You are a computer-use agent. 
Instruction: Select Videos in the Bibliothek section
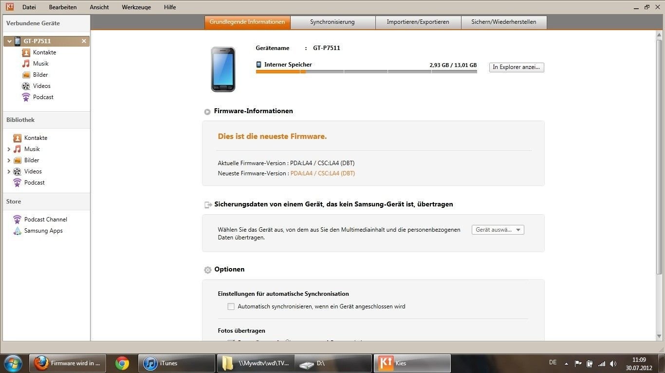click(x=33, y=171)
